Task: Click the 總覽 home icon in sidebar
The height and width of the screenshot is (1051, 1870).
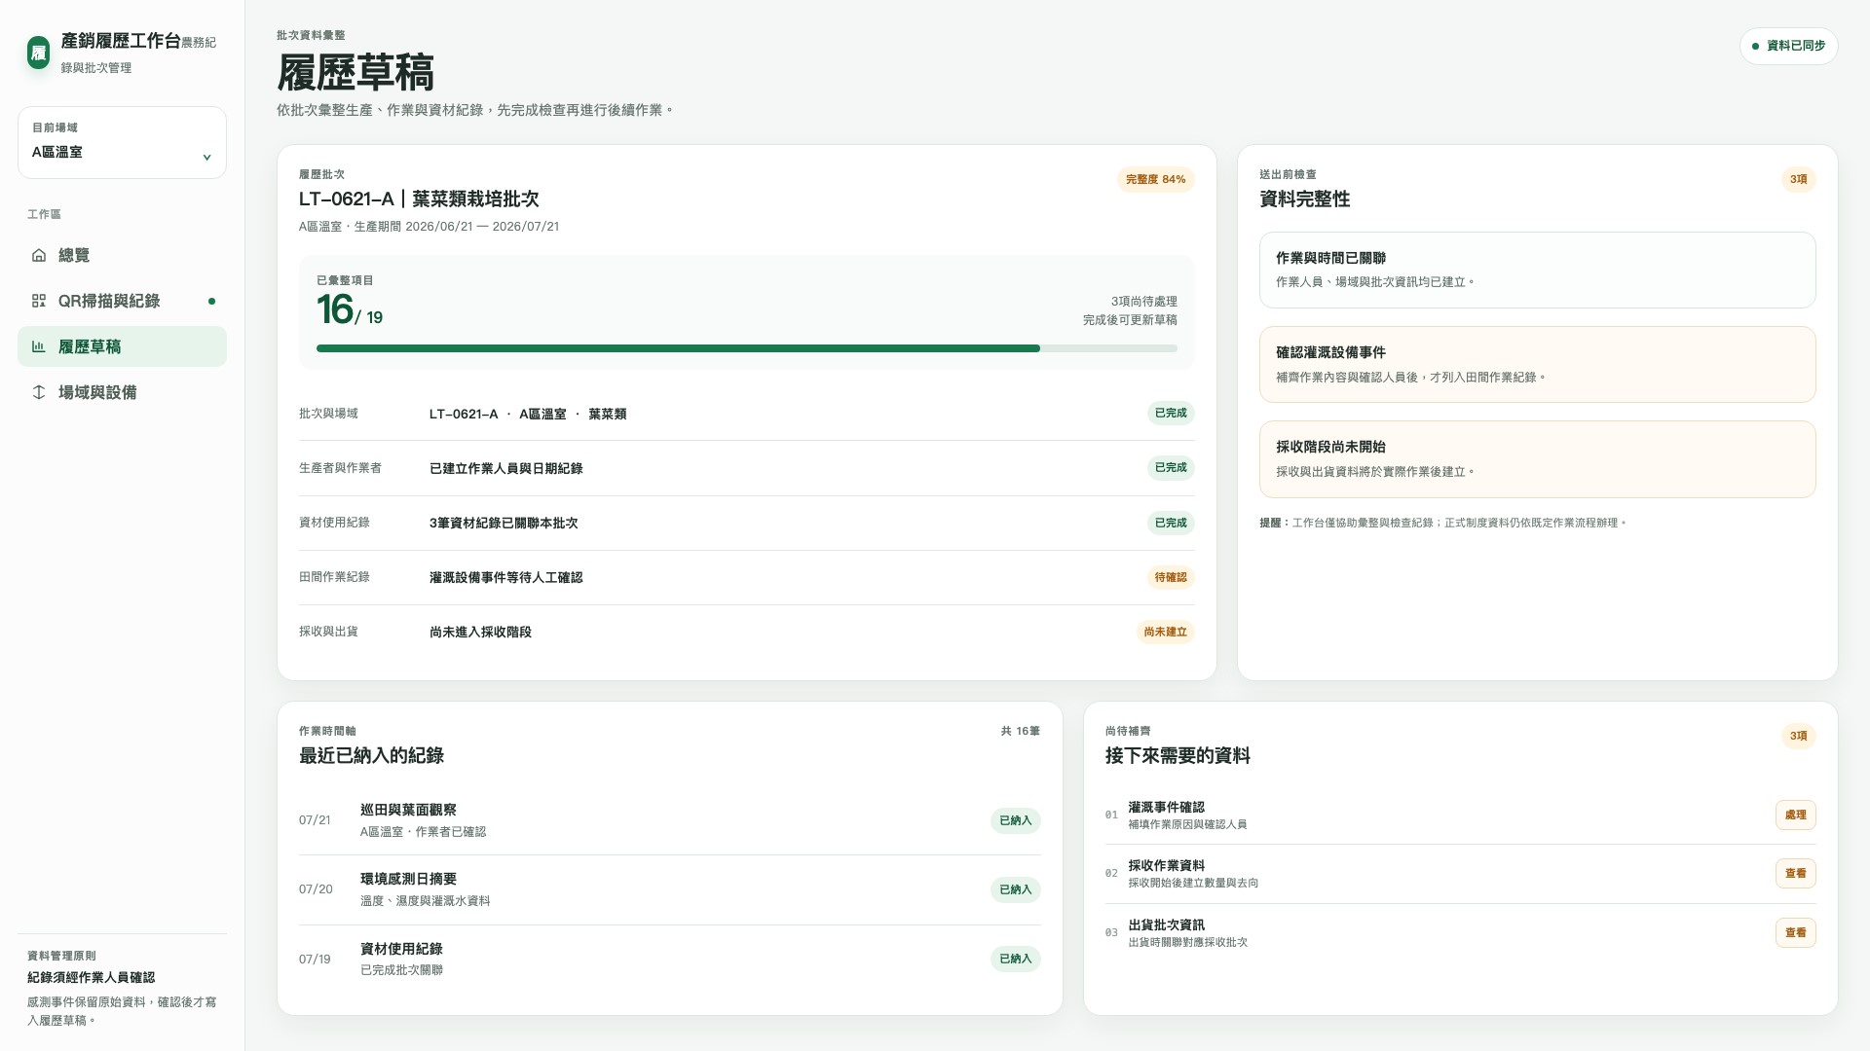Action: point(39,255)
